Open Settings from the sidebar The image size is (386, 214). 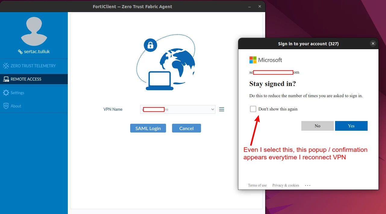(34, 93)
